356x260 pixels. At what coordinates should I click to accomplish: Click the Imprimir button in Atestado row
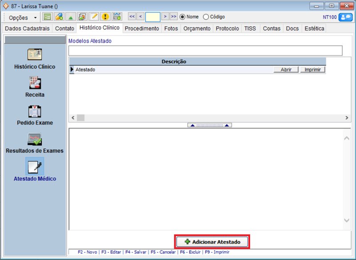[x=312, y=69]
